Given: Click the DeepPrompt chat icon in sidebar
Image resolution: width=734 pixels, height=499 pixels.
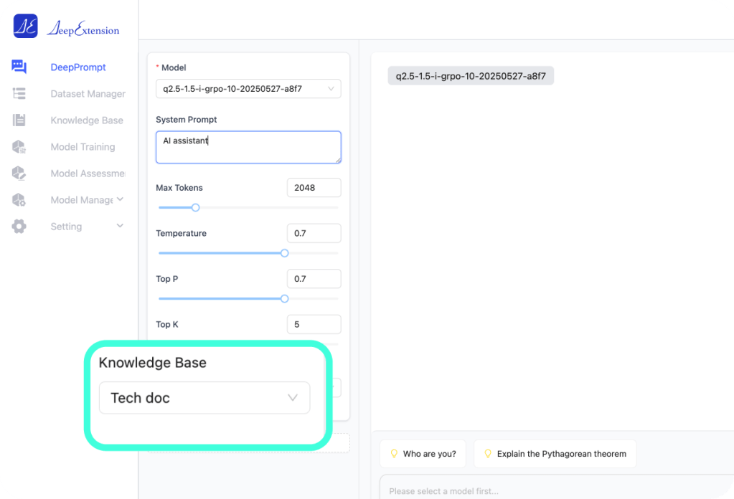Looking at the screenshot, I should (x=19, y=67).
